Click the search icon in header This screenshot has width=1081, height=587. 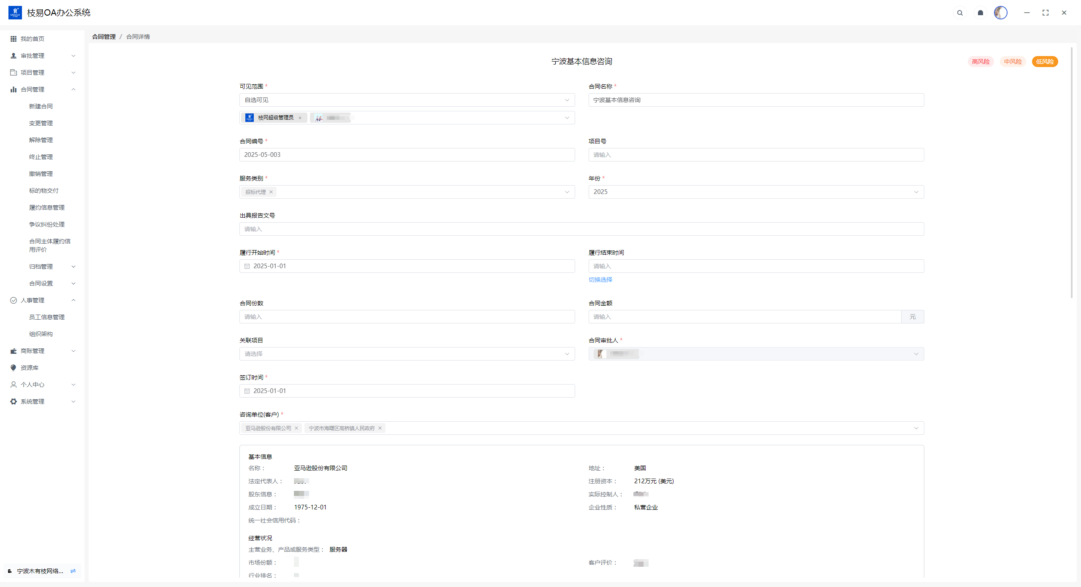pos(960,13)
